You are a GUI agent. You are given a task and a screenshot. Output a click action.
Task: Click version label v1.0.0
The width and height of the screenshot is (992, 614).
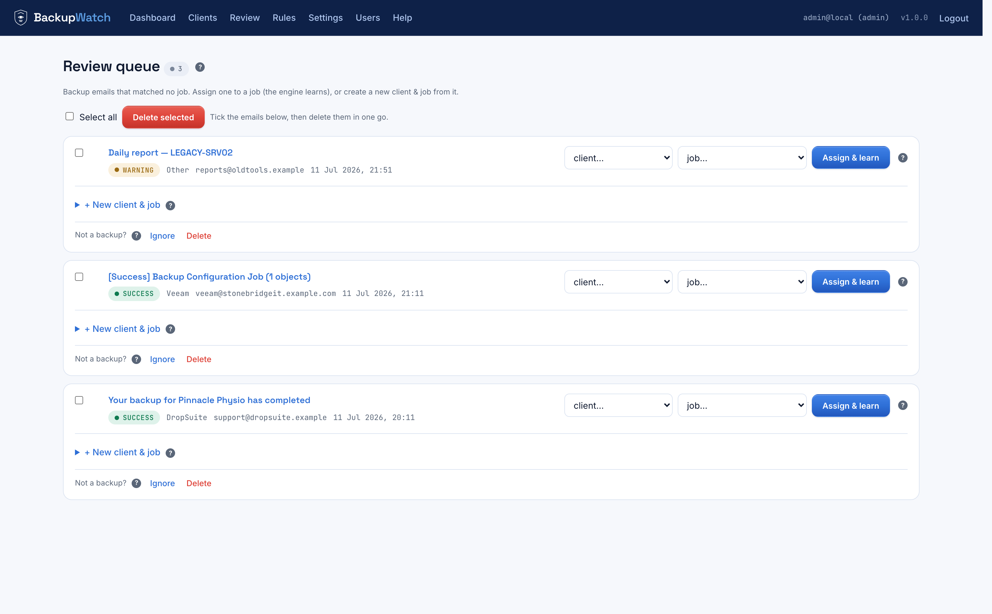tap(914, 17)
